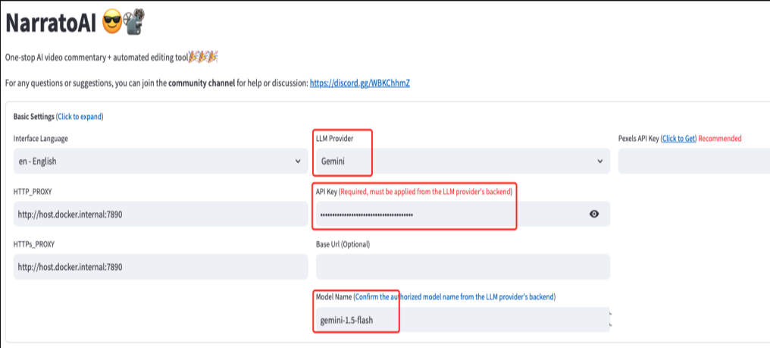Image resolution: width=770 pixels, height=348 pixels.
Task: Focus the HTTPs_PROXY input field
Action: click(x=161, y=267)
